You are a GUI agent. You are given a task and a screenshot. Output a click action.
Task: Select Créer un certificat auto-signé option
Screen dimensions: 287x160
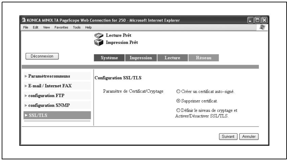pyautogui.click(x=178, y=91)
